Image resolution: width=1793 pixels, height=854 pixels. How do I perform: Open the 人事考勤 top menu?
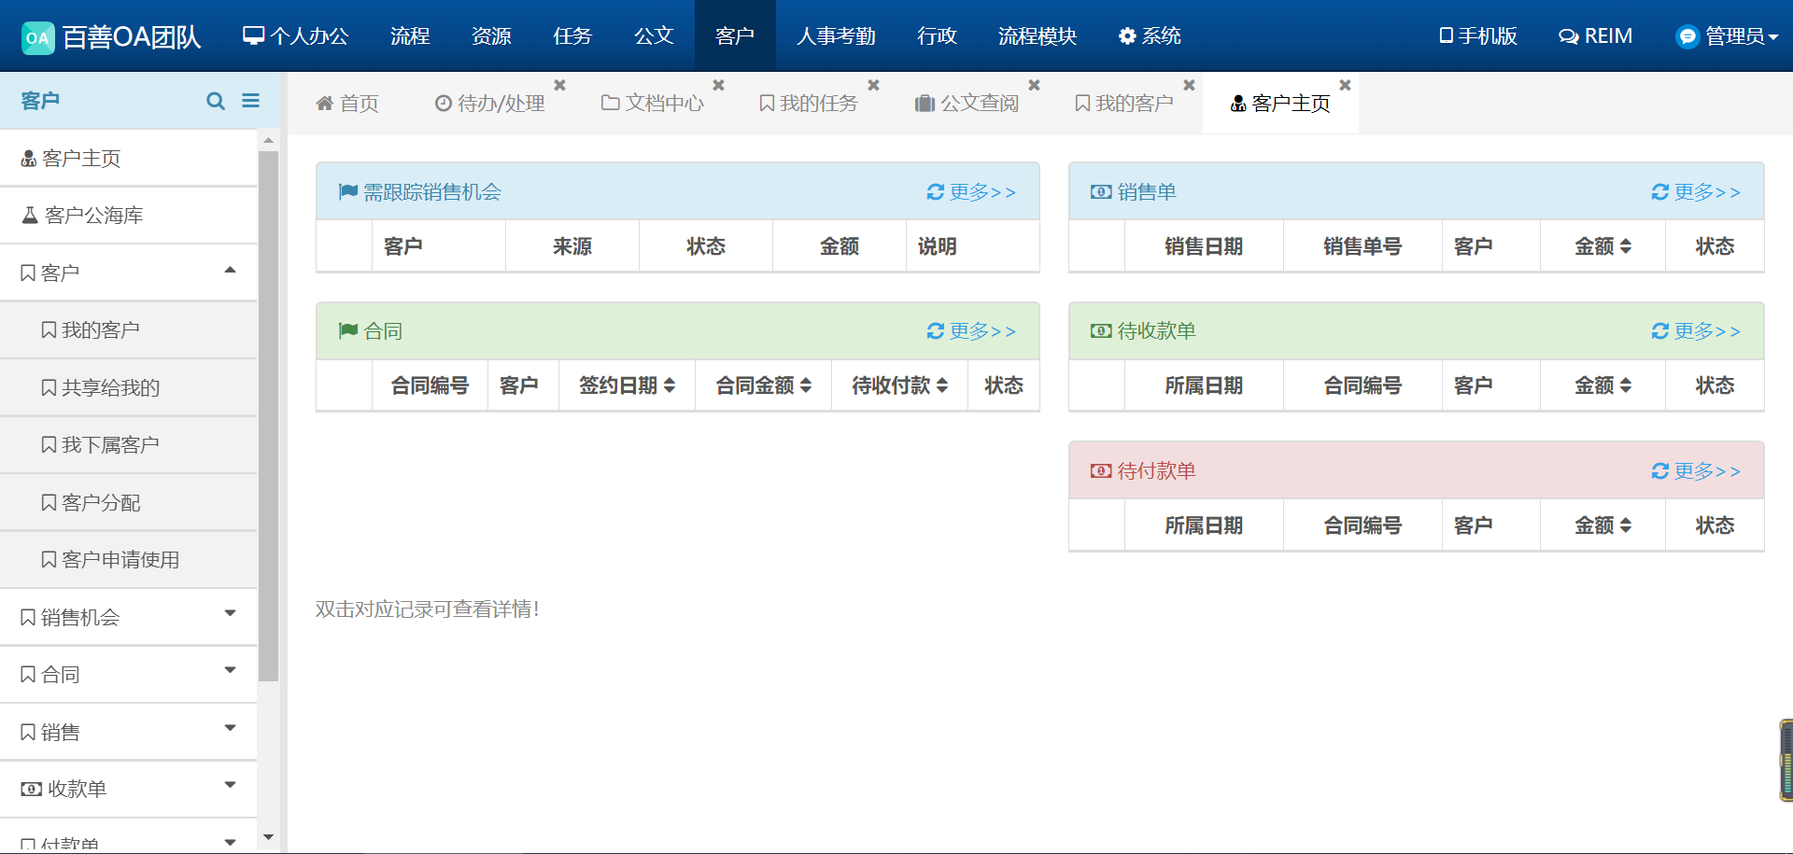pyautogui.click(x=836, y=36)
